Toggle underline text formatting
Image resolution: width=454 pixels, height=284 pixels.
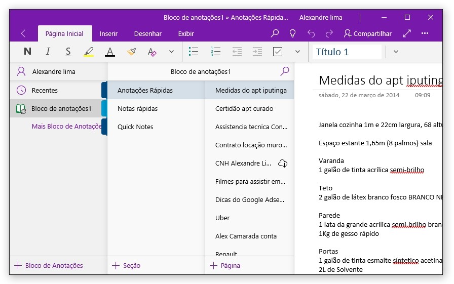pyautogui.click(x=68, y=52)
